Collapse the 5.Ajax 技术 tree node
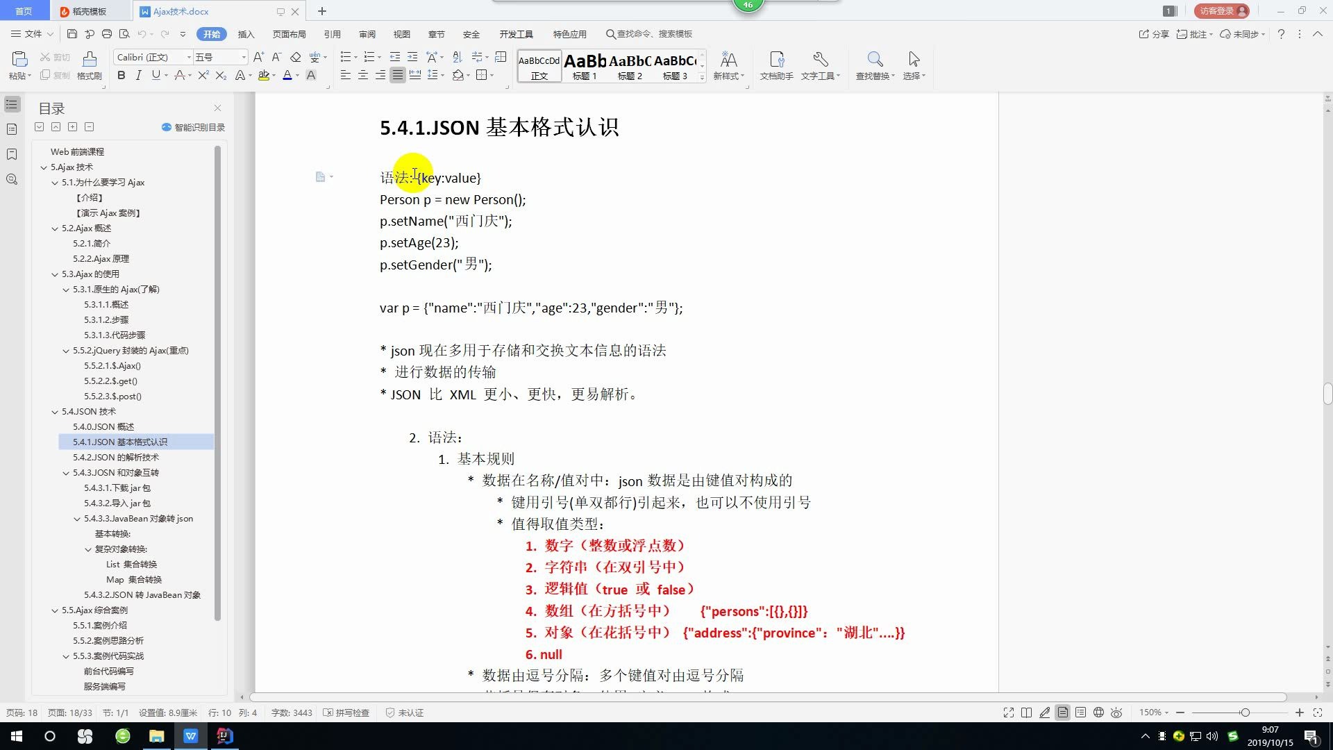The image size is (1333, 750). tap(44, 167)
